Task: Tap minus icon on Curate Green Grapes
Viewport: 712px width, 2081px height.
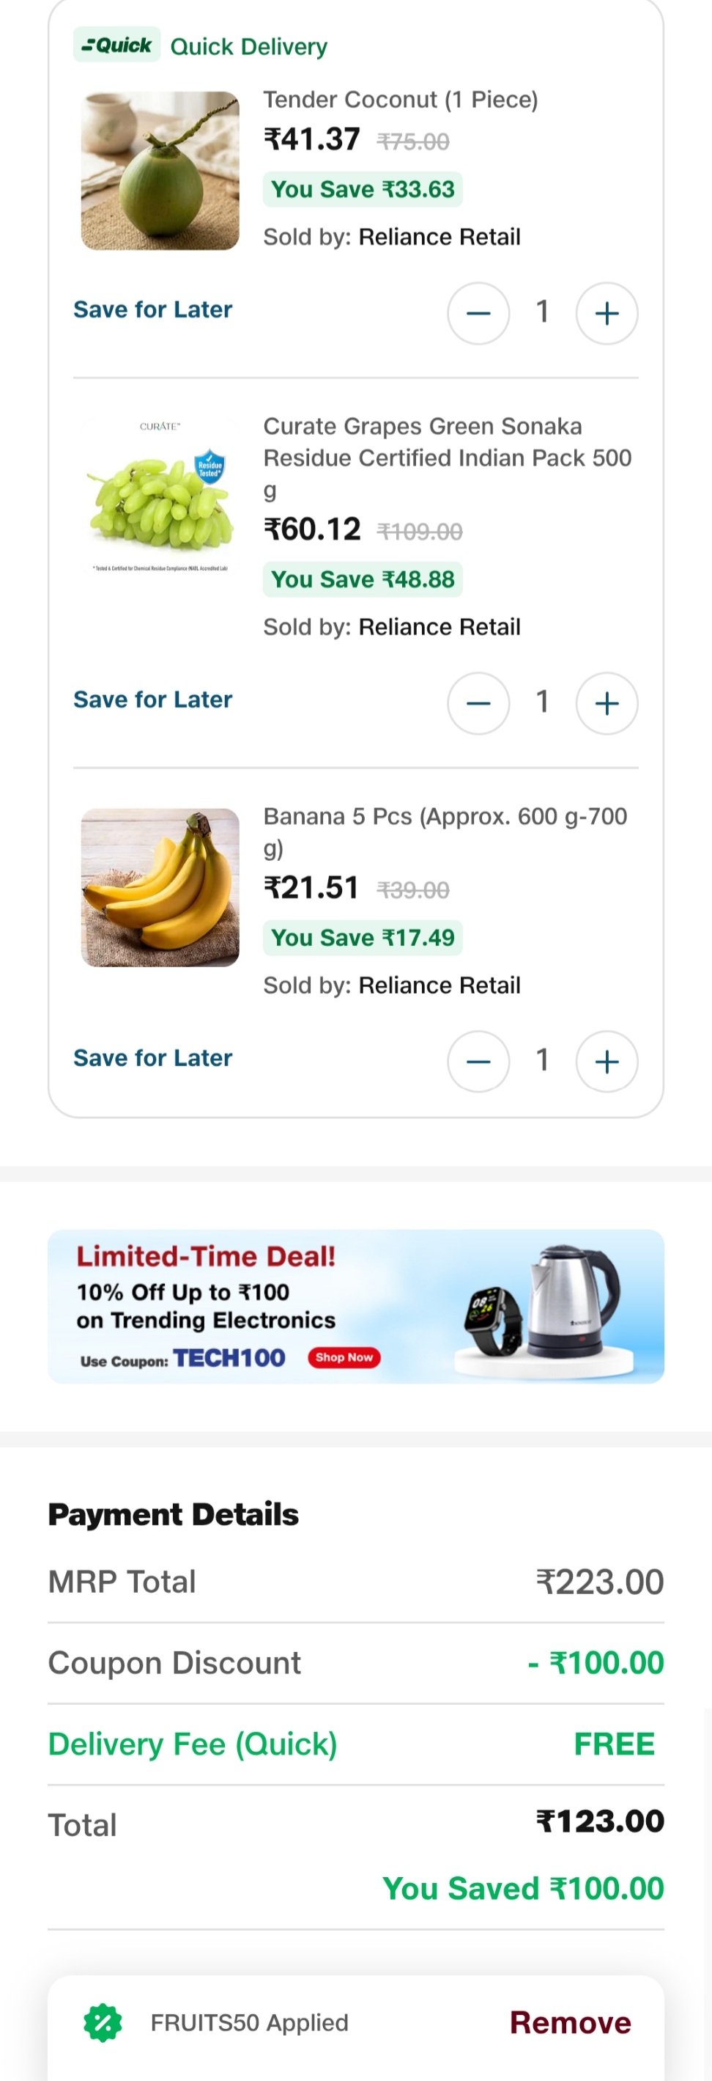Action: point(478,704)
